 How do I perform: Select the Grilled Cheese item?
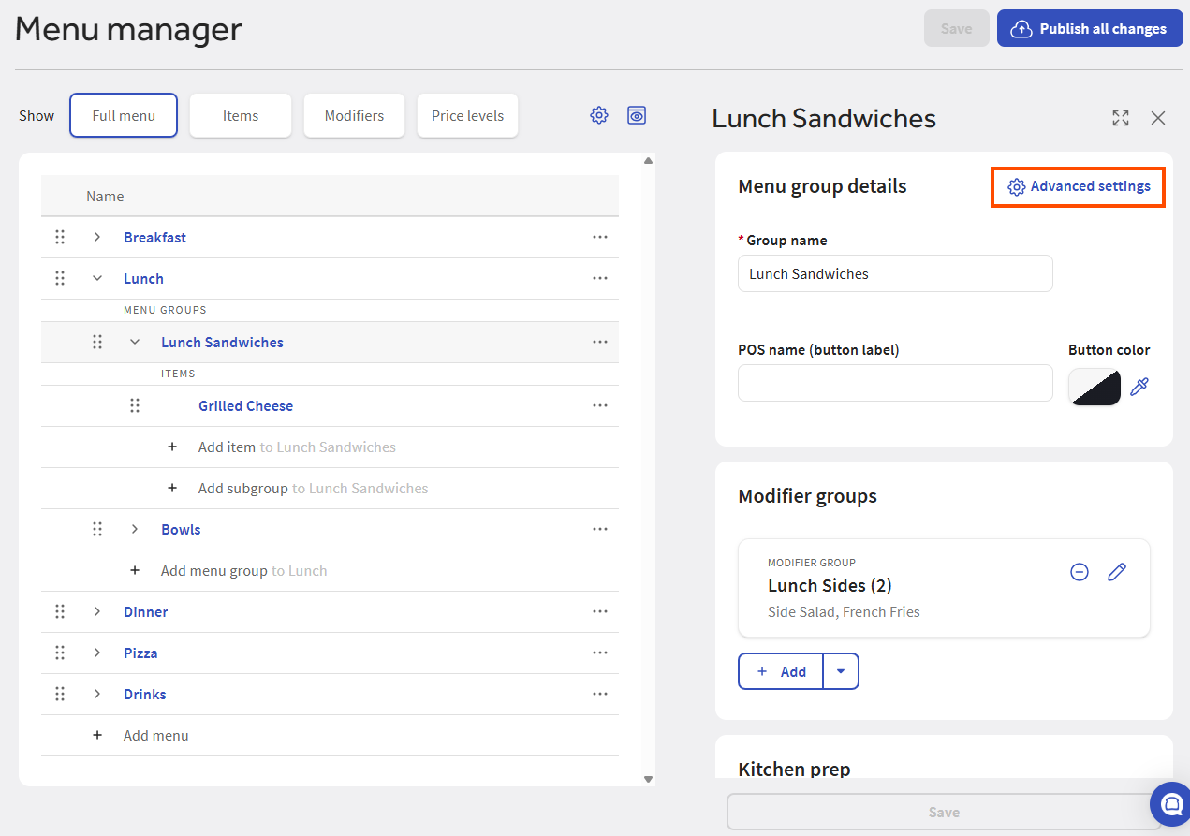coord(245,405)
